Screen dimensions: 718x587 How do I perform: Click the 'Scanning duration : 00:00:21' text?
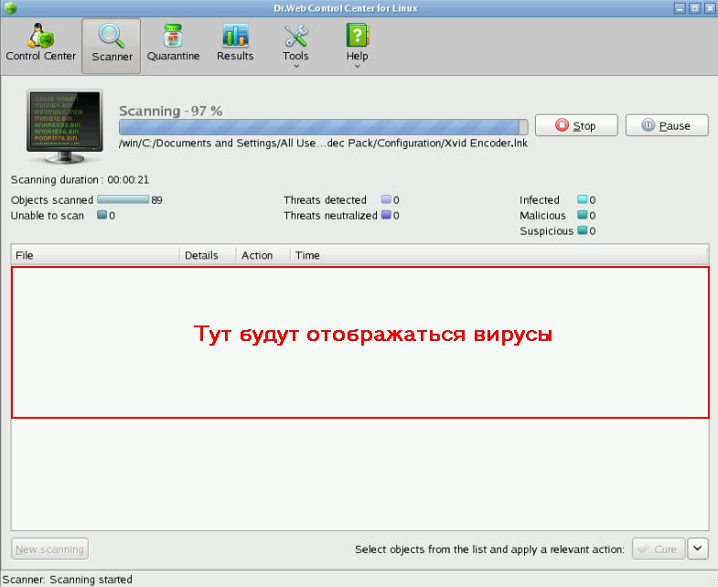coord(80,179)
